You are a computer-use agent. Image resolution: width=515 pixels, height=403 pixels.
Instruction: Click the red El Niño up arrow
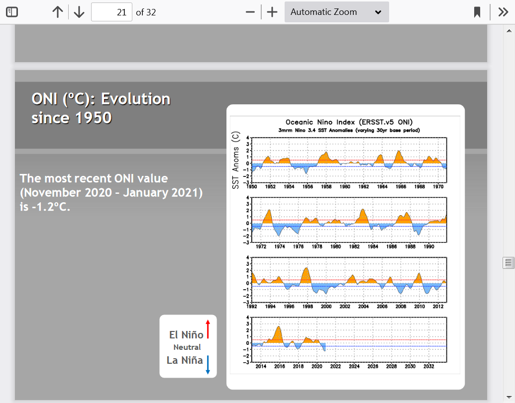coord(208,330)
